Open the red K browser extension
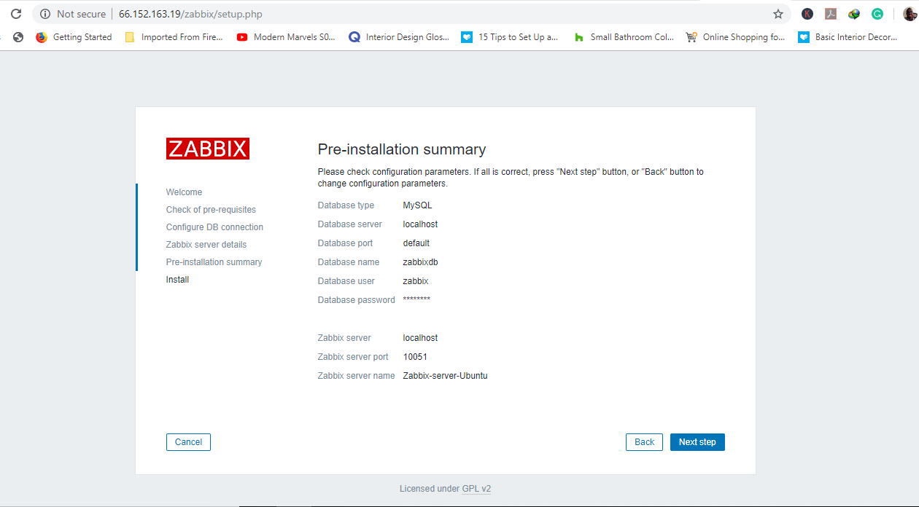The image size is (919, 507). [x=807, y=14]
